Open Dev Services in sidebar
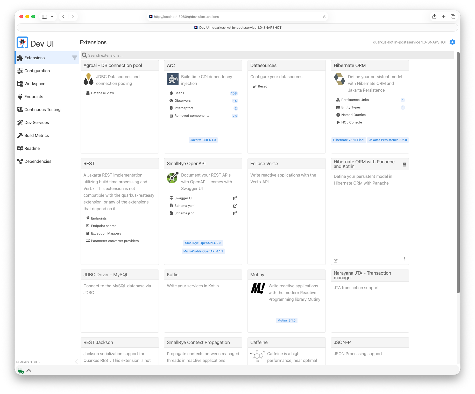475x394 pixels. tap(37, 122)
